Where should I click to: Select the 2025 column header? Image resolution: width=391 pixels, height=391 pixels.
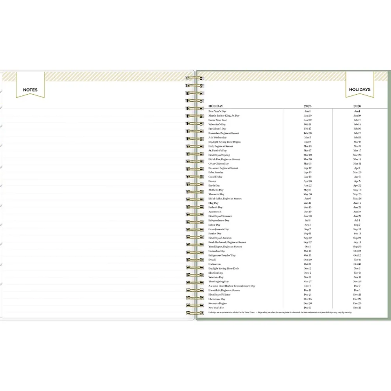[x=308, y=106]
